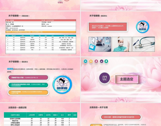Click the 顺序 column header
The height and width of the screenshot is (126, 161).
69,115
